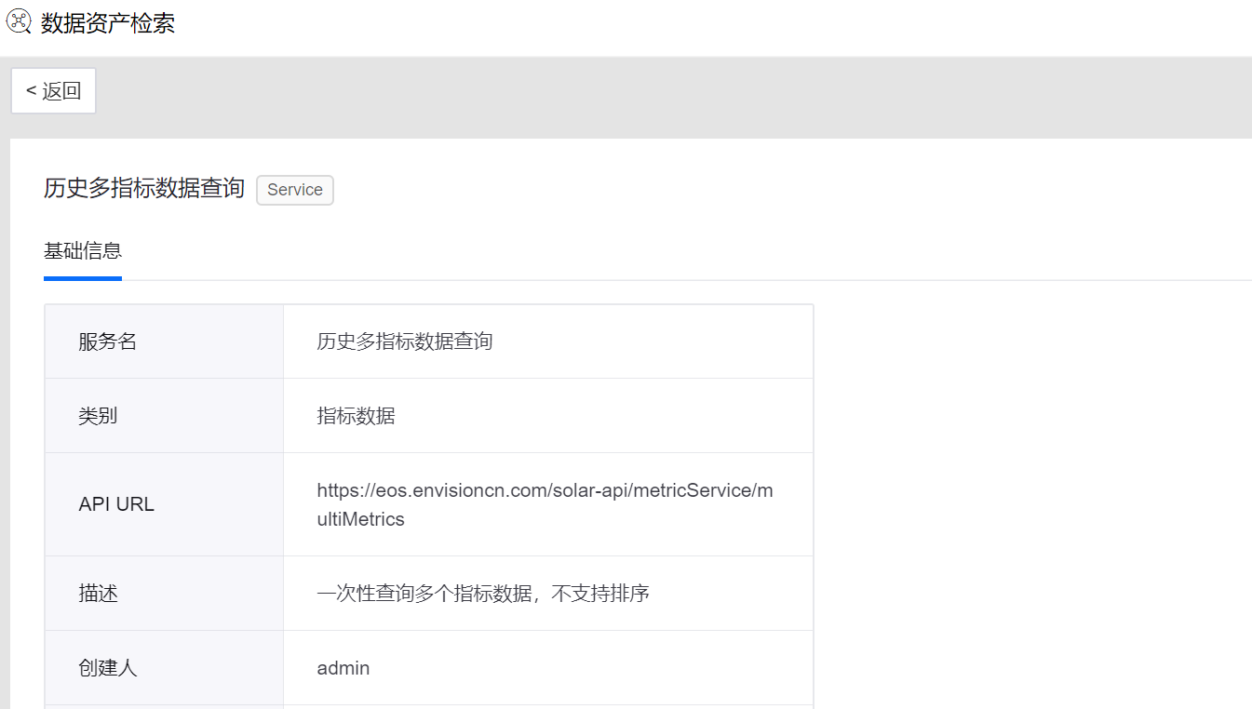Click the wrapped ultiMetrics line of the URL
1252x709 pixels.
[x=361, y=519]
